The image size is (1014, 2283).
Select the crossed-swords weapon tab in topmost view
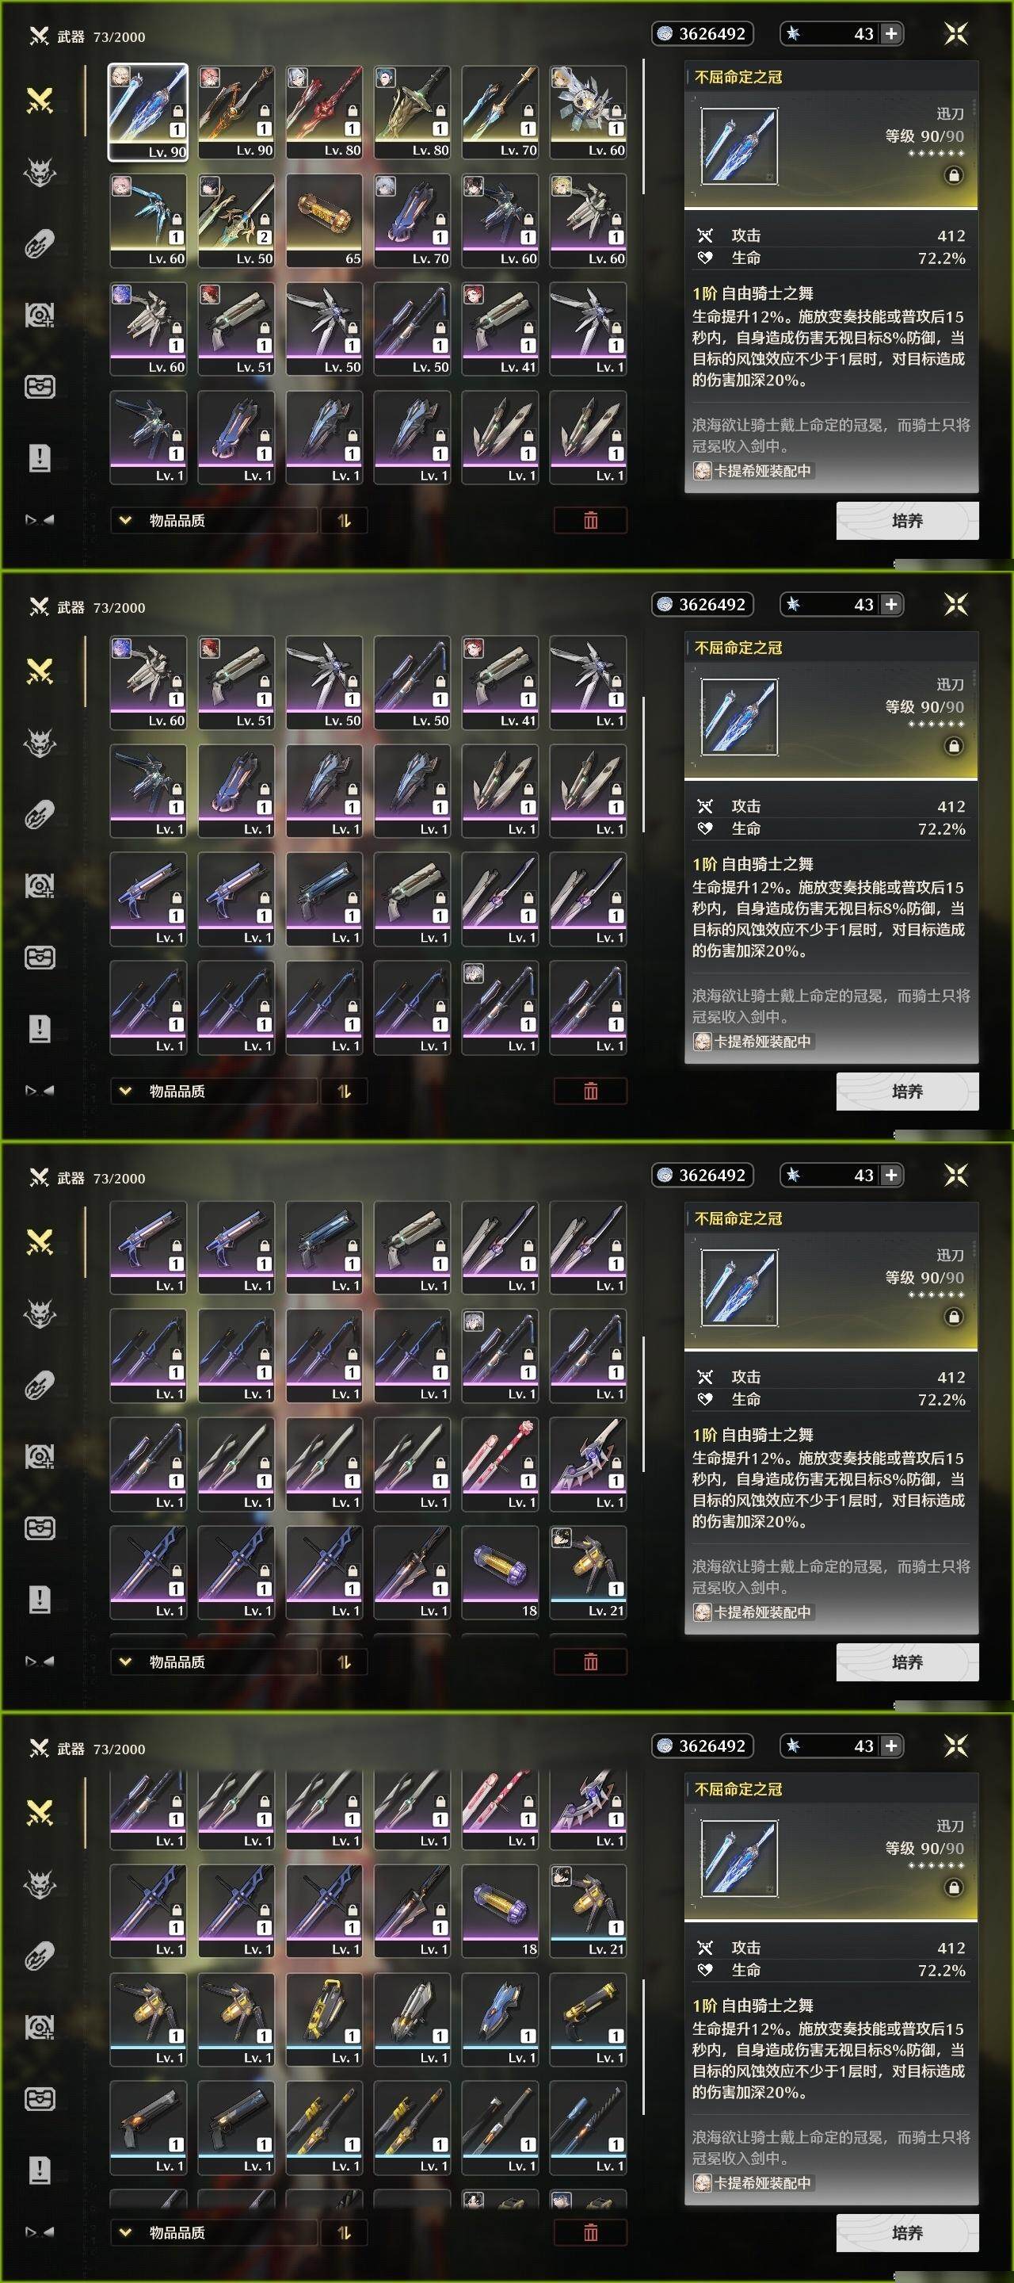pos(40,101)
